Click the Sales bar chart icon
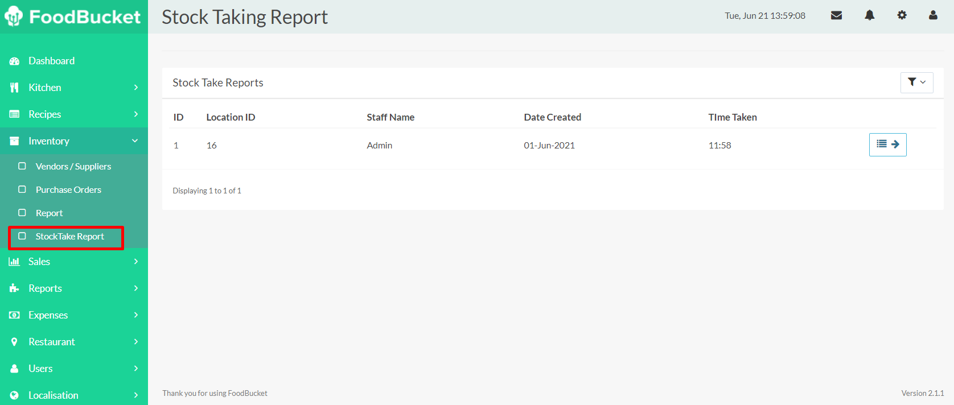This screenshot has height=405, width=954. [x=14, y=262]
